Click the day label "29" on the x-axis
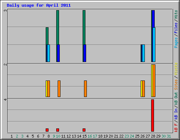 coord(158,136)
